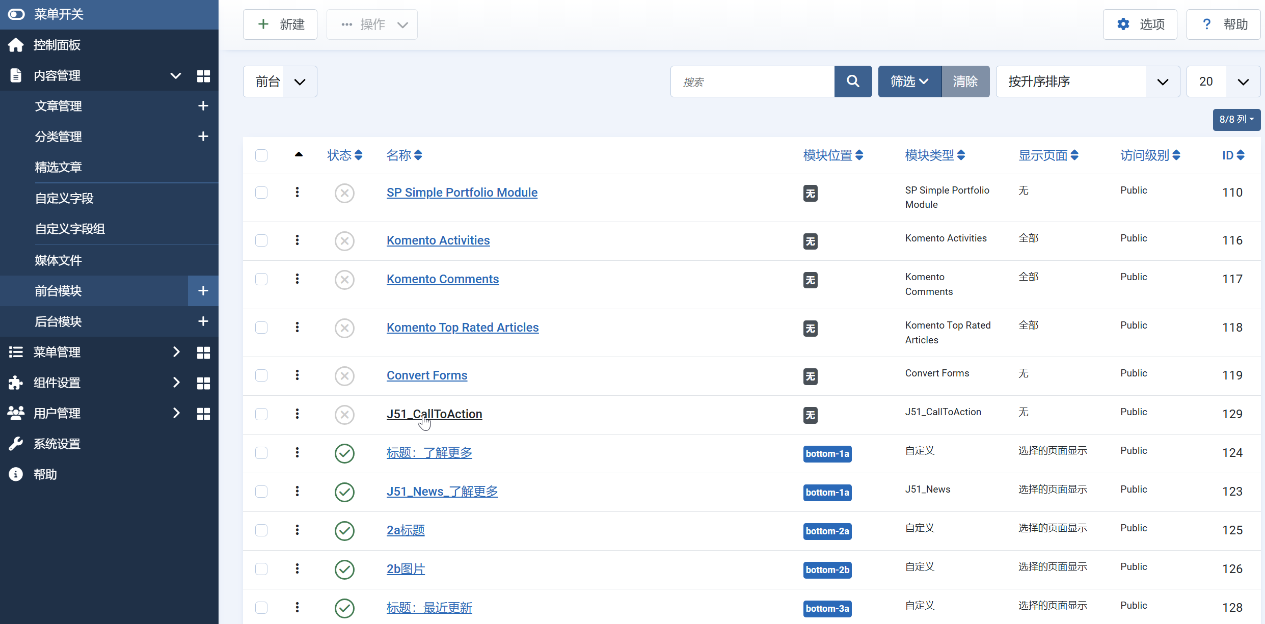The width and height of the screenshot is (1265, 624).
Task: Open the 按升序排序 sort order dropdown
Action: tap(1087, 82)
